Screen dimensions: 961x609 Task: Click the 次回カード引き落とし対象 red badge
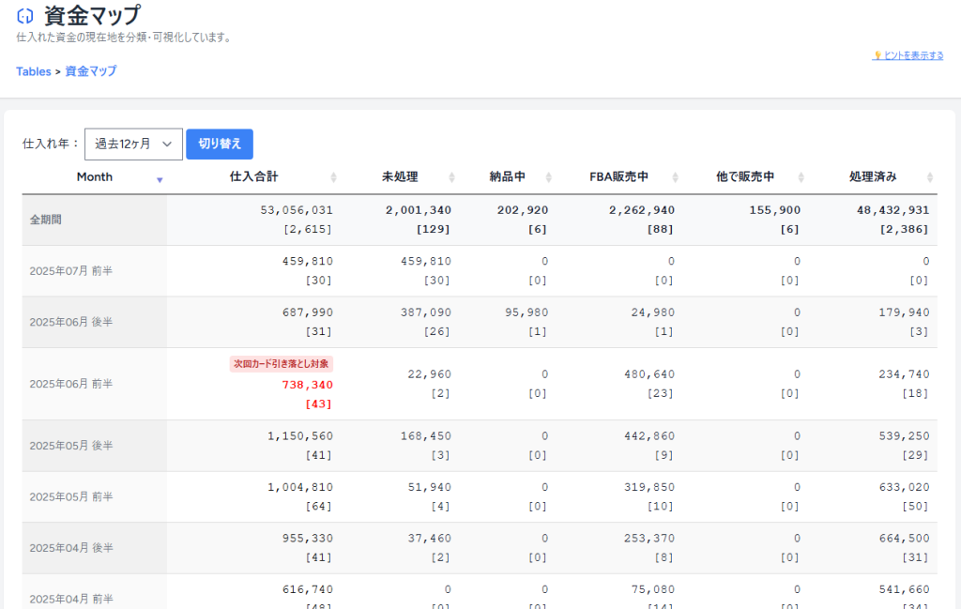(281, 364)
